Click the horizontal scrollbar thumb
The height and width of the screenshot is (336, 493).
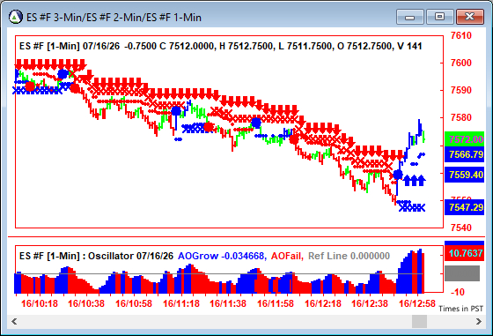(x=419, y=322)
